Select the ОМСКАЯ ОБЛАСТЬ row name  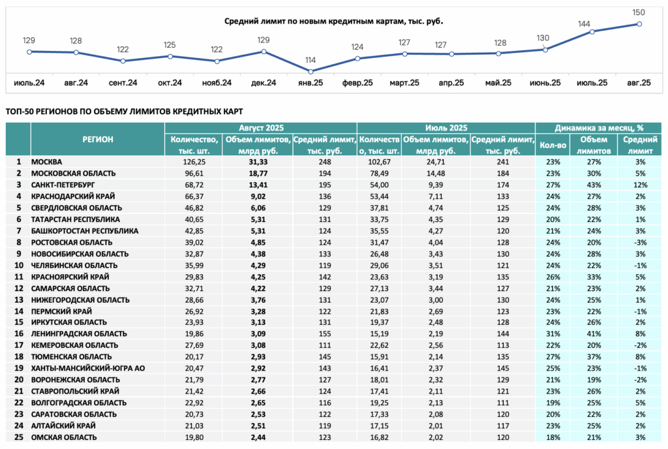(x=64, y=437)
